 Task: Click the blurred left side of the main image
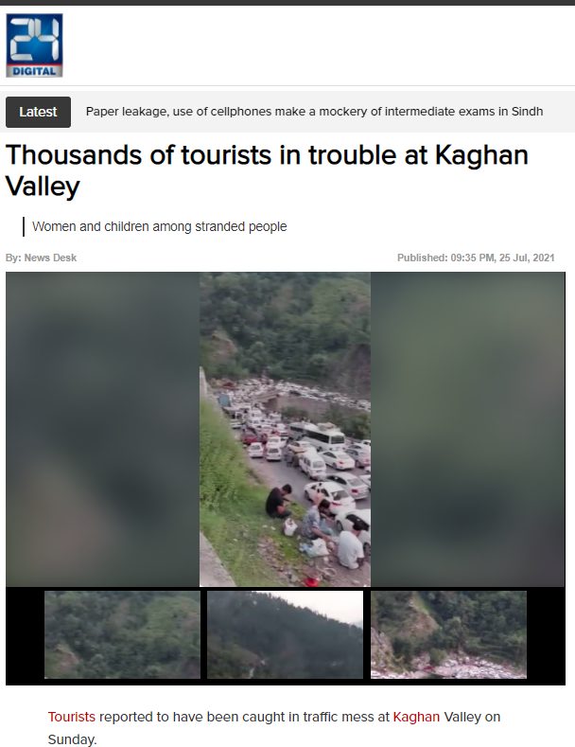(x=102, y=429)
